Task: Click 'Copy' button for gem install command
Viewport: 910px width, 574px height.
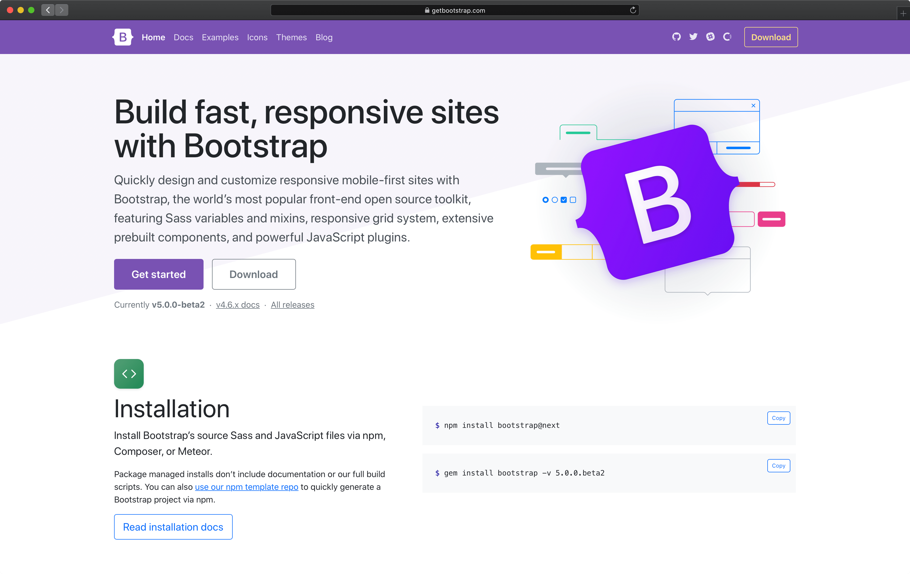Action: click(x=778, y=465)
